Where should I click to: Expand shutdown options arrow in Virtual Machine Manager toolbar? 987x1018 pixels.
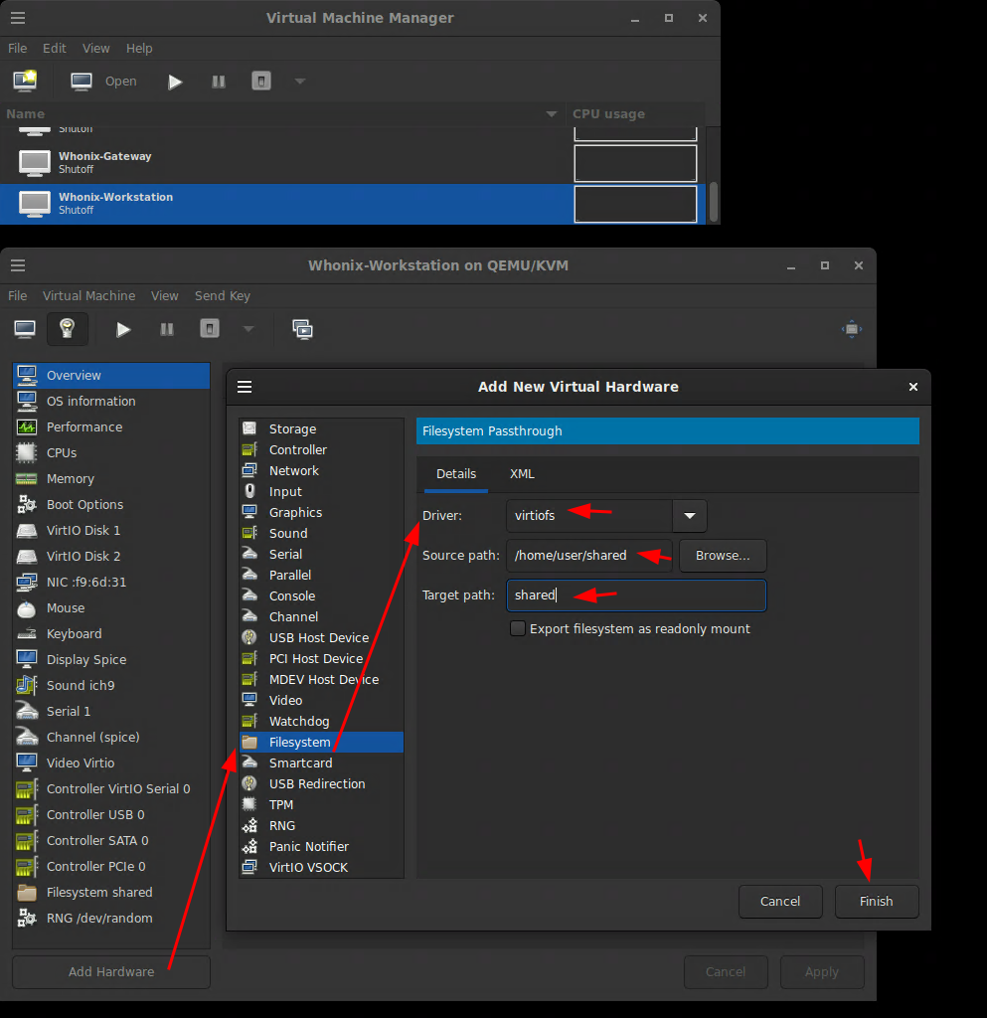point(300,82)
